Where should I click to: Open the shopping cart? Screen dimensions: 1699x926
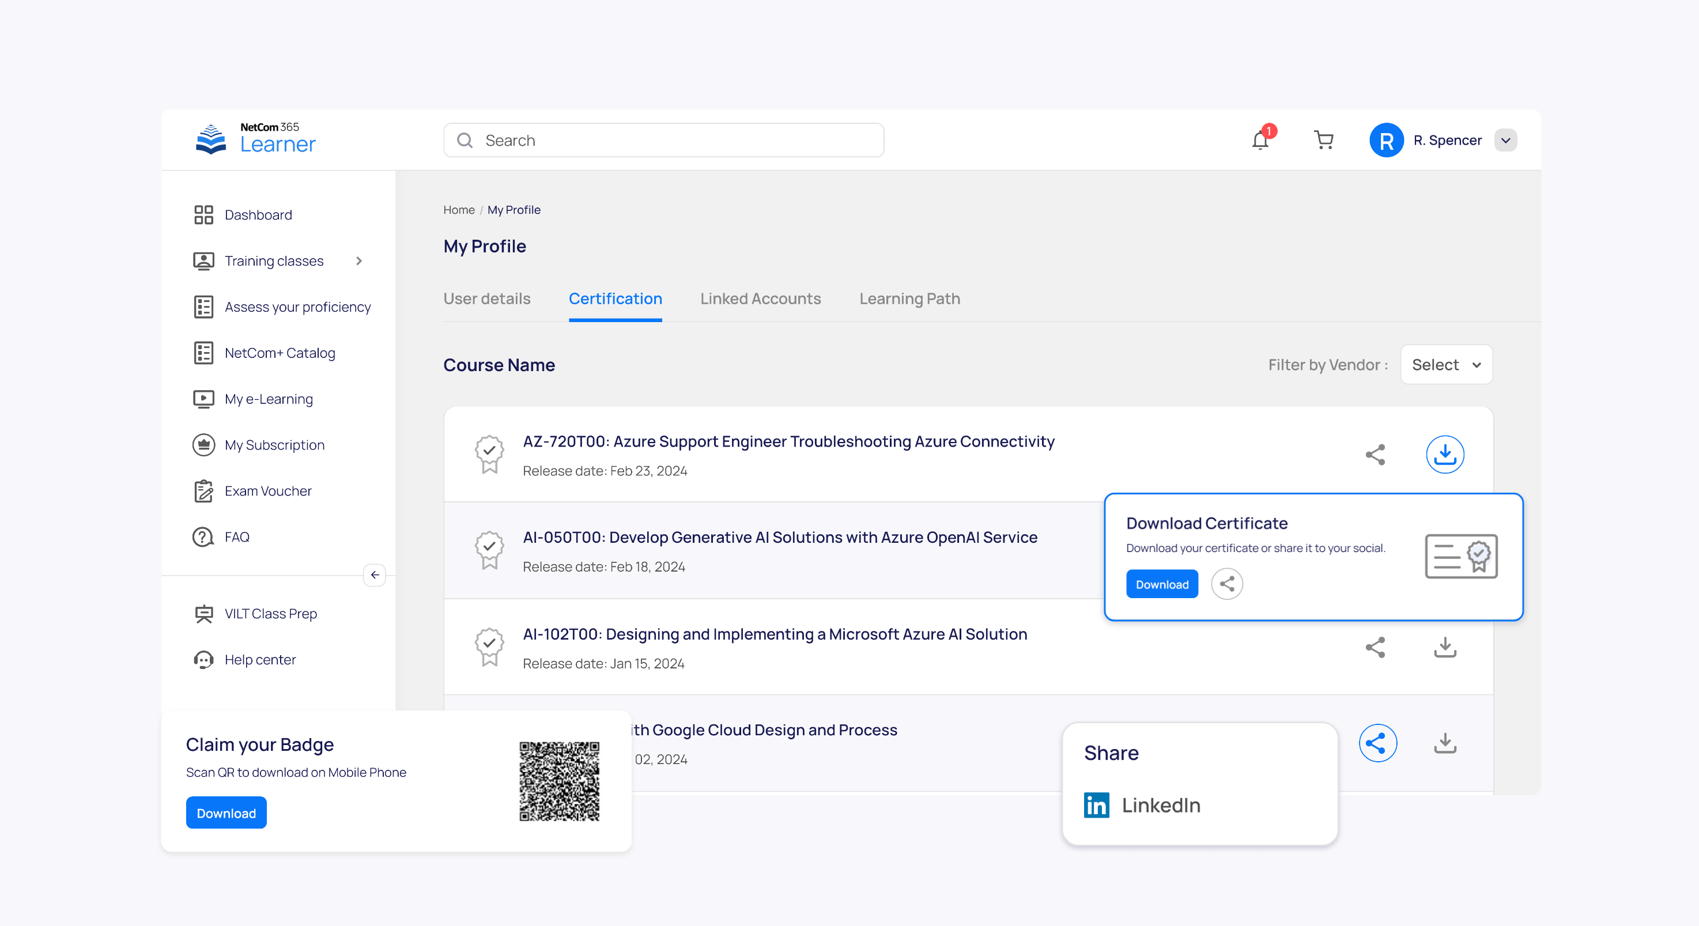1324,141
